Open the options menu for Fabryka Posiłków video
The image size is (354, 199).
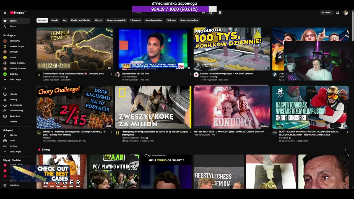pyautogui.click(x=269, y=74)
